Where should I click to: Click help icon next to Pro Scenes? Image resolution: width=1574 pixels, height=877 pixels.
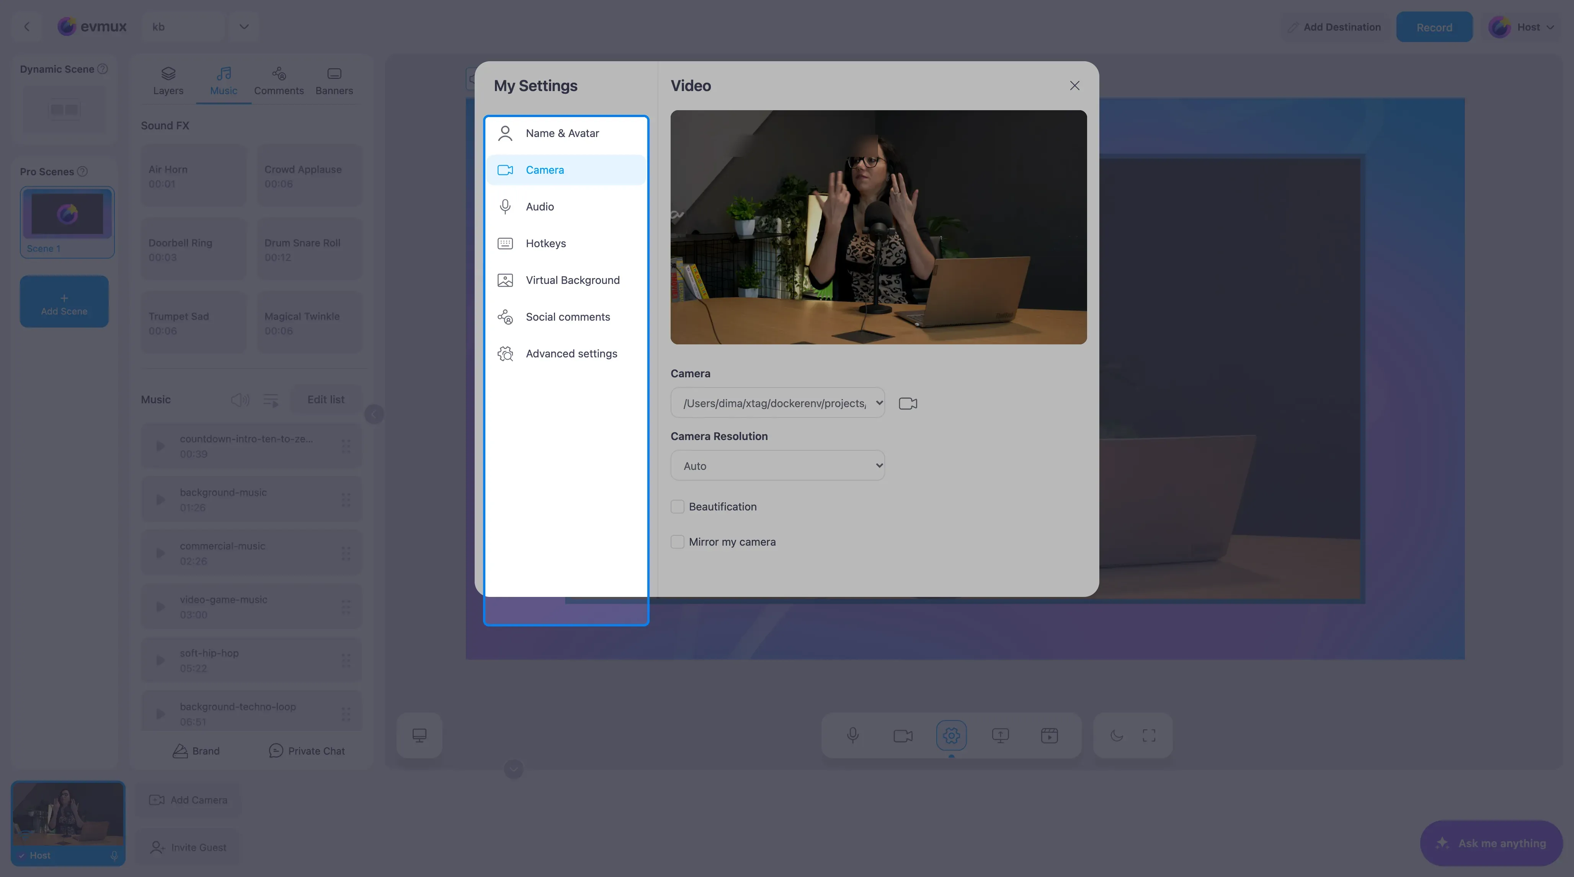(x=82, y=172)
